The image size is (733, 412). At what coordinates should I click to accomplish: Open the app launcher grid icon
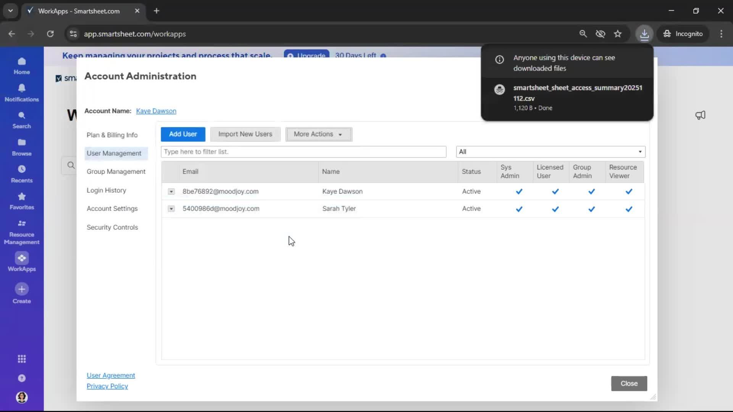(x=22, y=359)
